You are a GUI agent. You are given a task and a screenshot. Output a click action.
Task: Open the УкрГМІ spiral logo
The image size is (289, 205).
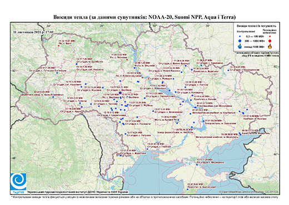click(18, 182)
